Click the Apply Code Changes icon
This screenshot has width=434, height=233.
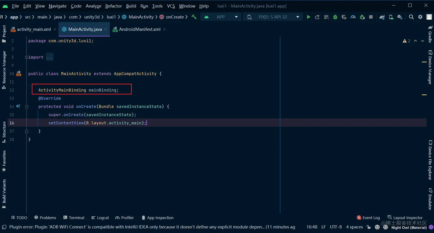[326, 17]
